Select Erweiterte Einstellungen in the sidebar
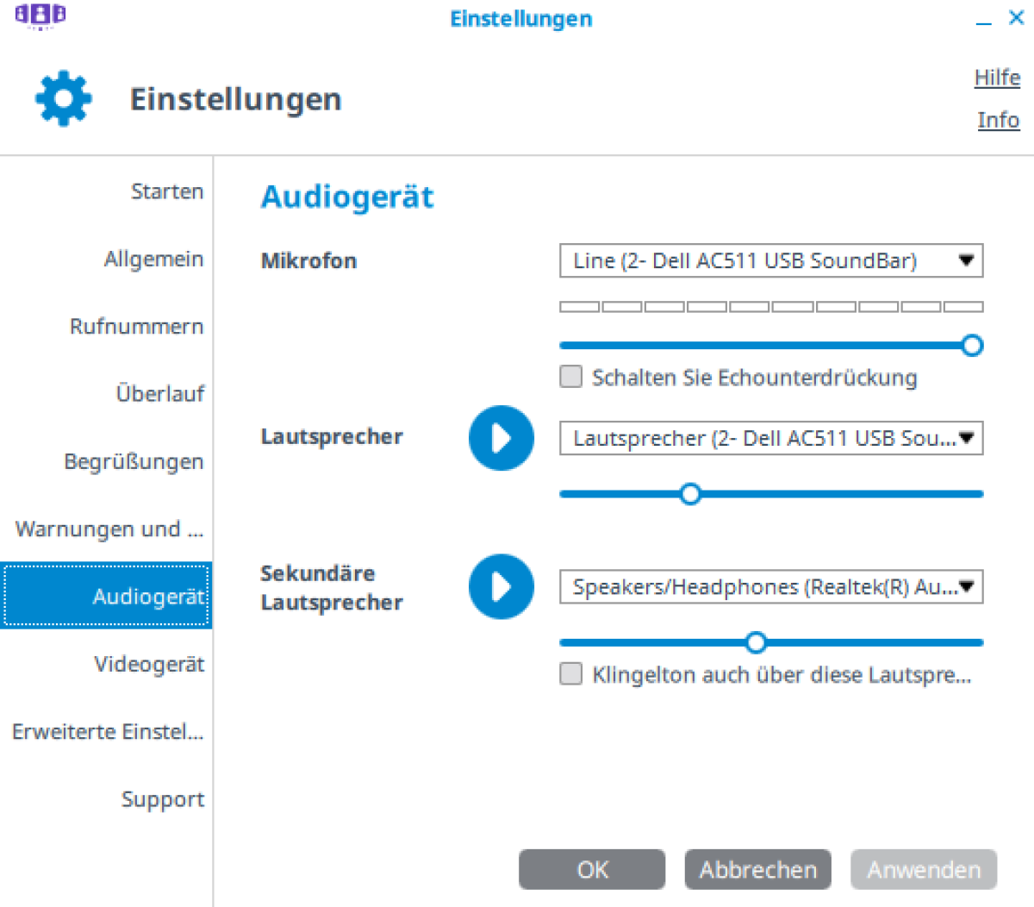Screen dimensions: 1034x907 point(108,732)
